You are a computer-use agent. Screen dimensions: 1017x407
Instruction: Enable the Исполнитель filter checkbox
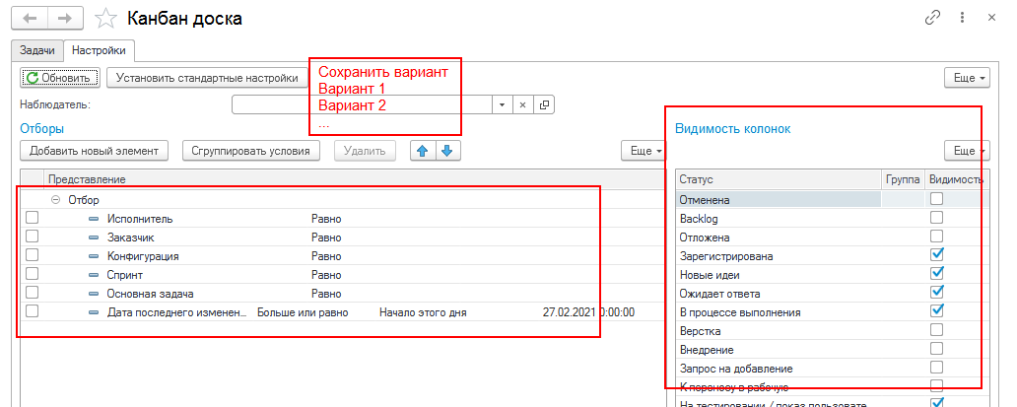tap(32, 219)
